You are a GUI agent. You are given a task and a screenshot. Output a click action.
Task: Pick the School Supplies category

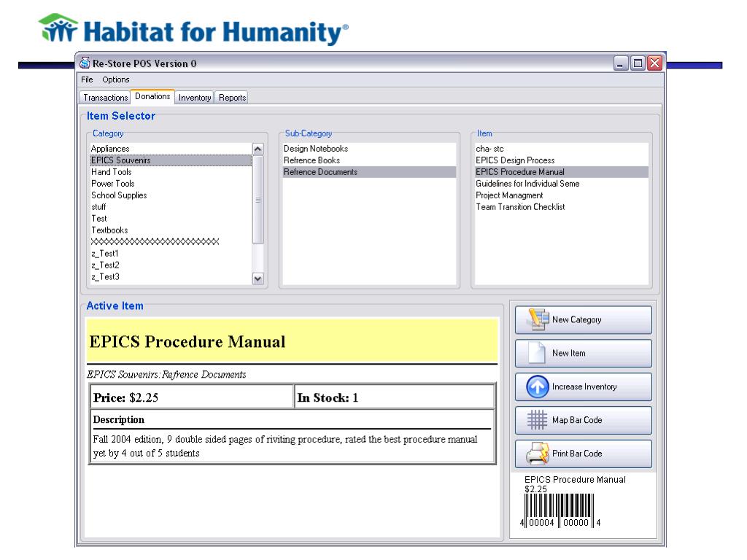(x=171, y=195)
